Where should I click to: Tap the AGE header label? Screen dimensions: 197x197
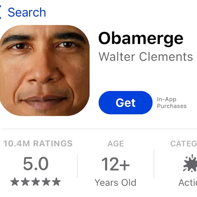coord(116,144)
